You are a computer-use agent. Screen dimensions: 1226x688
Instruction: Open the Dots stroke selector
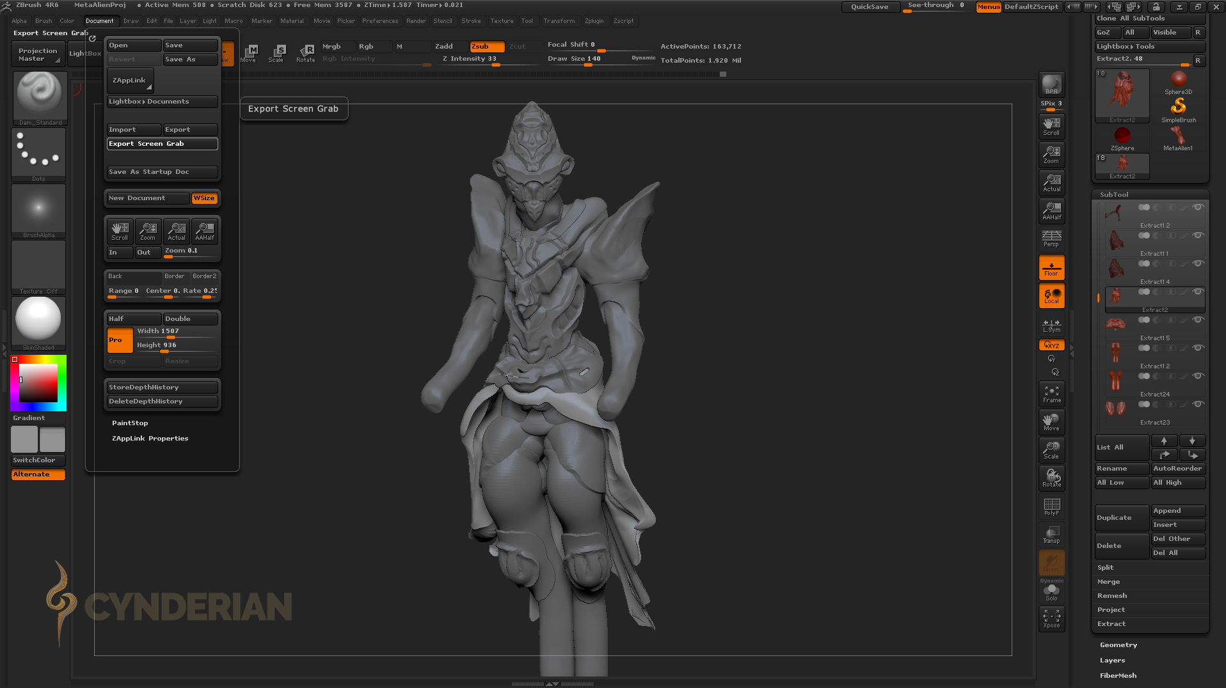39,154
